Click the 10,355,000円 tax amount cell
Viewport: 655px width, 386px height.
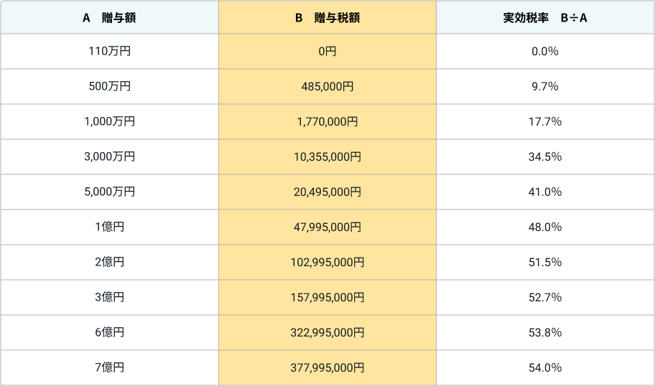pyautogui.click(x=327, y=156)
